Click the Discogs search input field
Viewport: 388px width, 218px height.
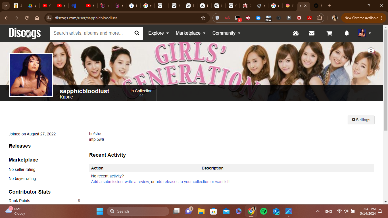click(x=90, y=33)
